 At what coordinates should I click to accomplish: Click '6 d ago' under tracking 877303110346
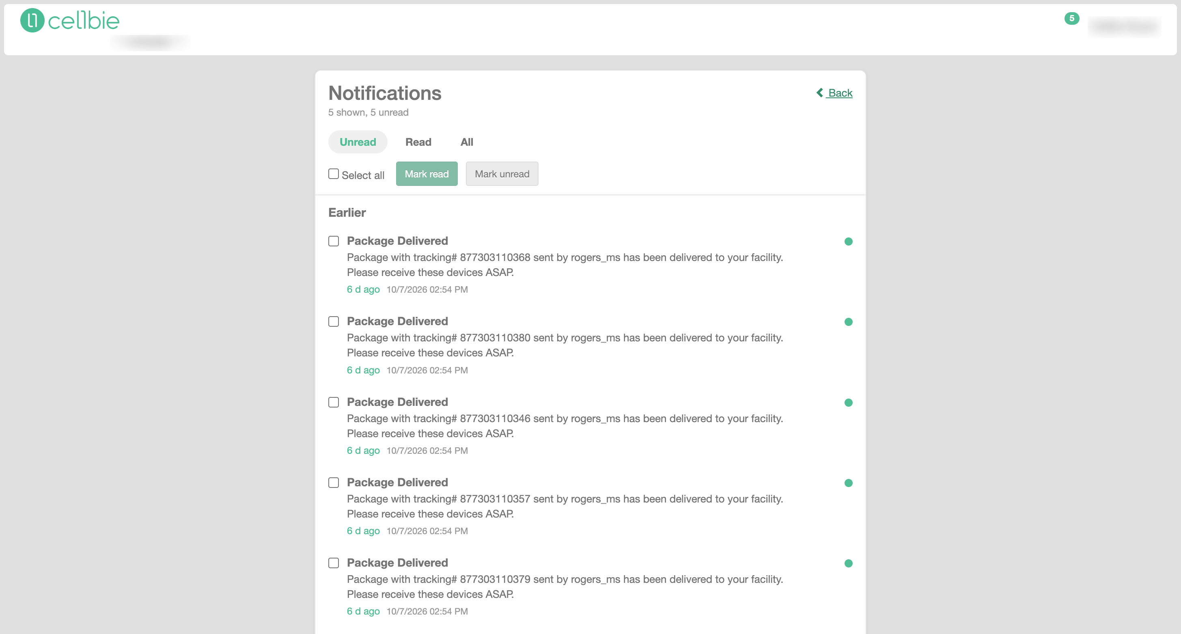click(x=363, y=451)
